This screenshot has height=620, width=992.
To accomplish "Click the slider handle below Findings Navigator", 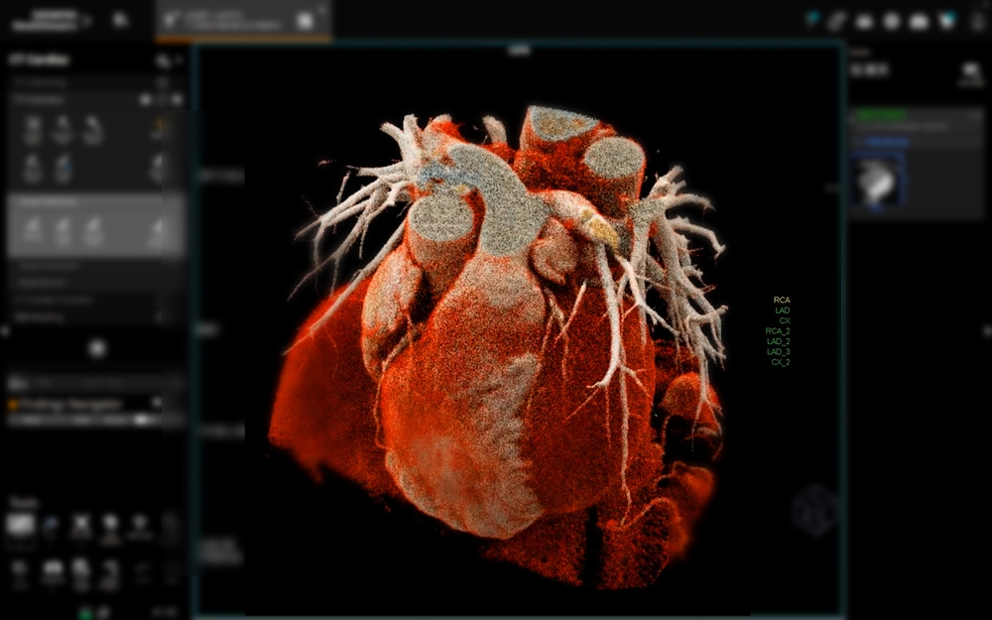I will (x=143, y=420).
